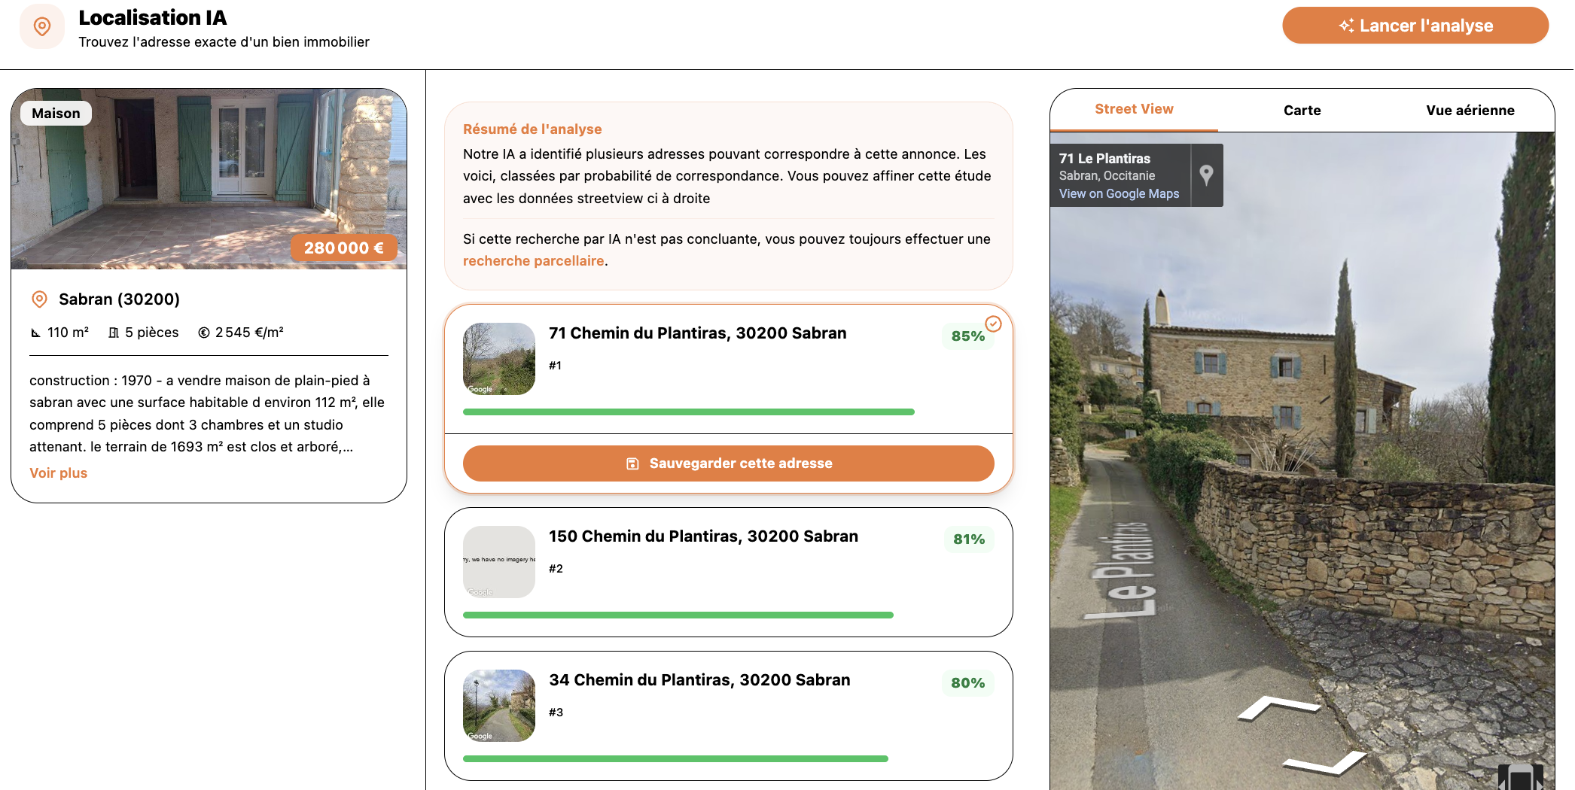This screenshot has height=790, width=1575.
Task: Click the Localisation IA pin logo icon
Action: pyautogui.click(x=42, y=26)
